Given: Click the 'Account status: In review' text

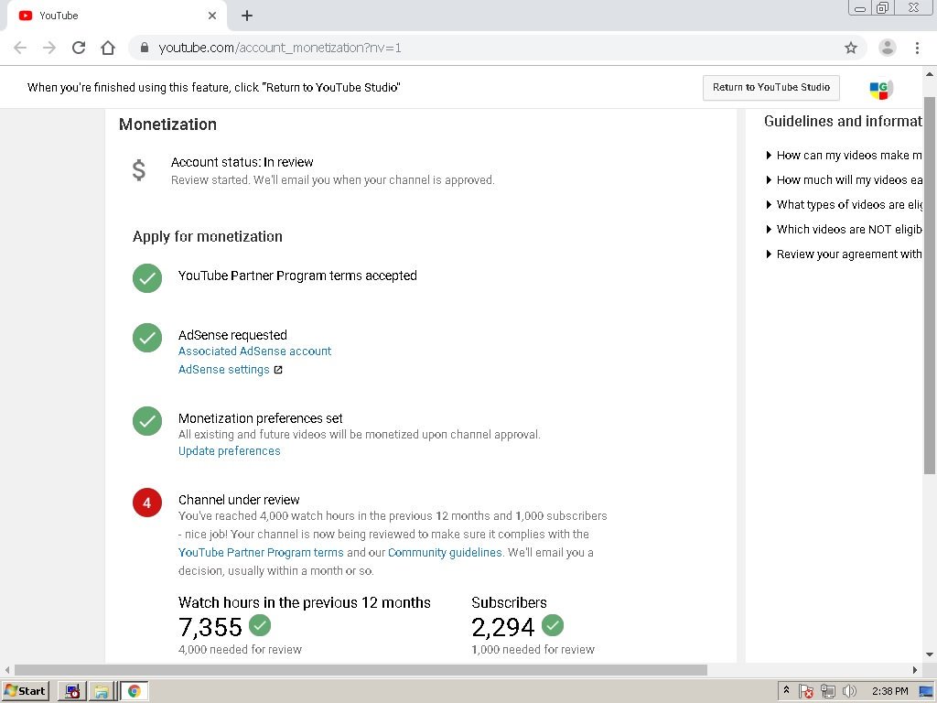Looking at the screenshot, I should click(x=242, y=162).
